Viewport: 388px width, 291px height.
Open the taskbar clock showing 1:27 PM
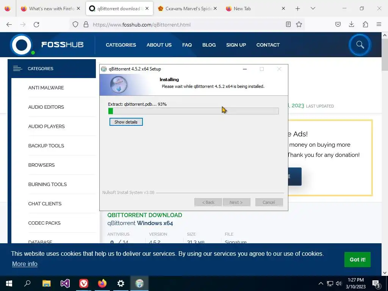pyautogui.click(x=355, y=283)
